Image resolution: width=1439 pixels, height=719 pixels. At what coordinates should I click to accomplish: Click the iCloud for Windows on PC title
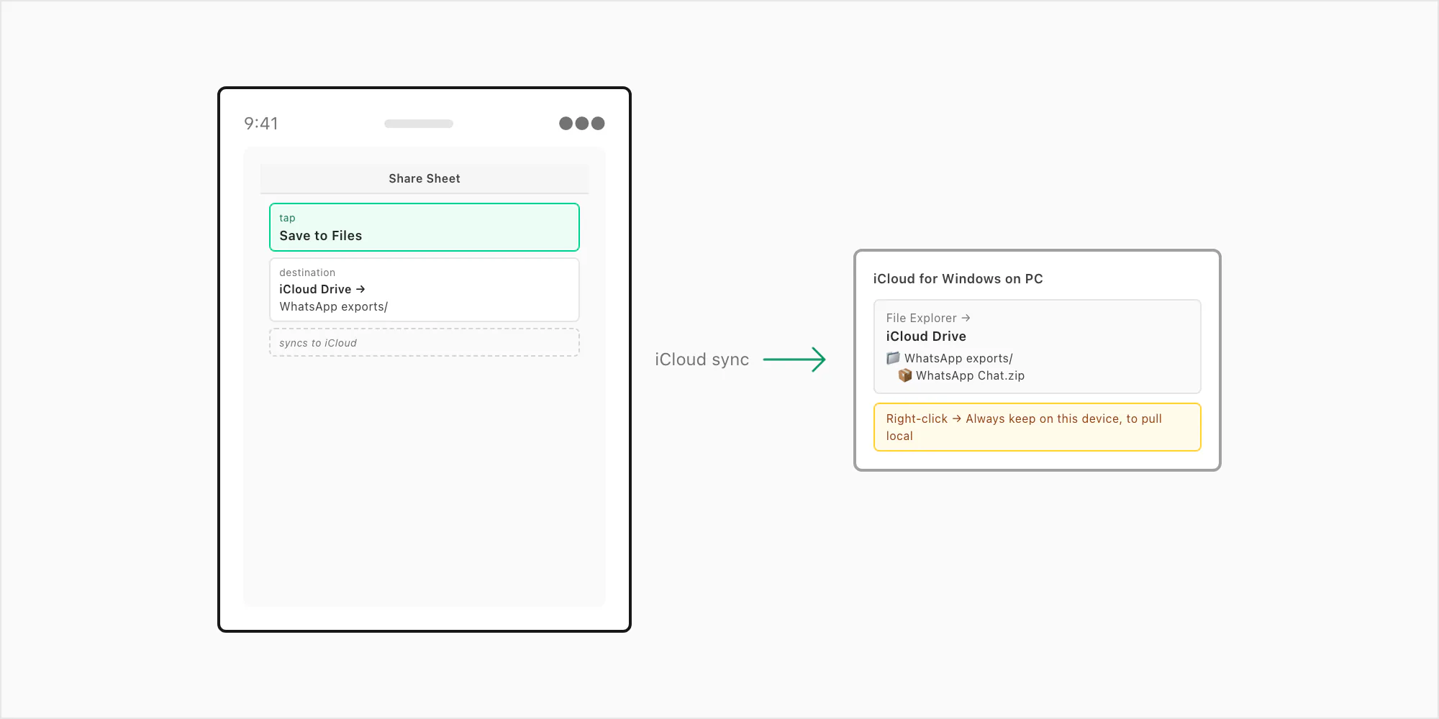click(958, 279)
